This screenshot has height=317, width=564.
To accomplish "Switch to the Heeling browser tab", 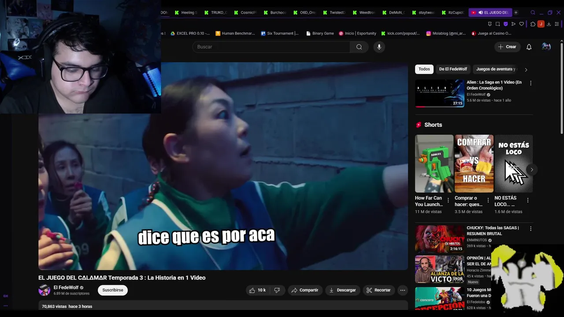I will coord(186,12).
